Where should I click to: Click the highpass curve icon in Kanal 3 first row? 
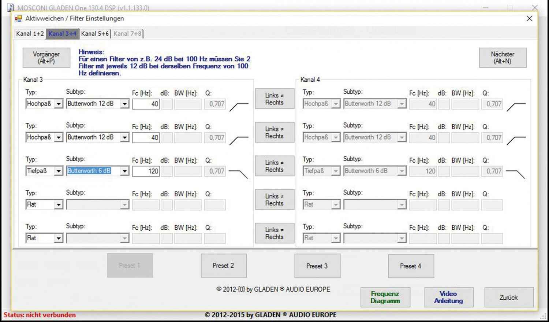pyautogui.click(x=239, y=107)
